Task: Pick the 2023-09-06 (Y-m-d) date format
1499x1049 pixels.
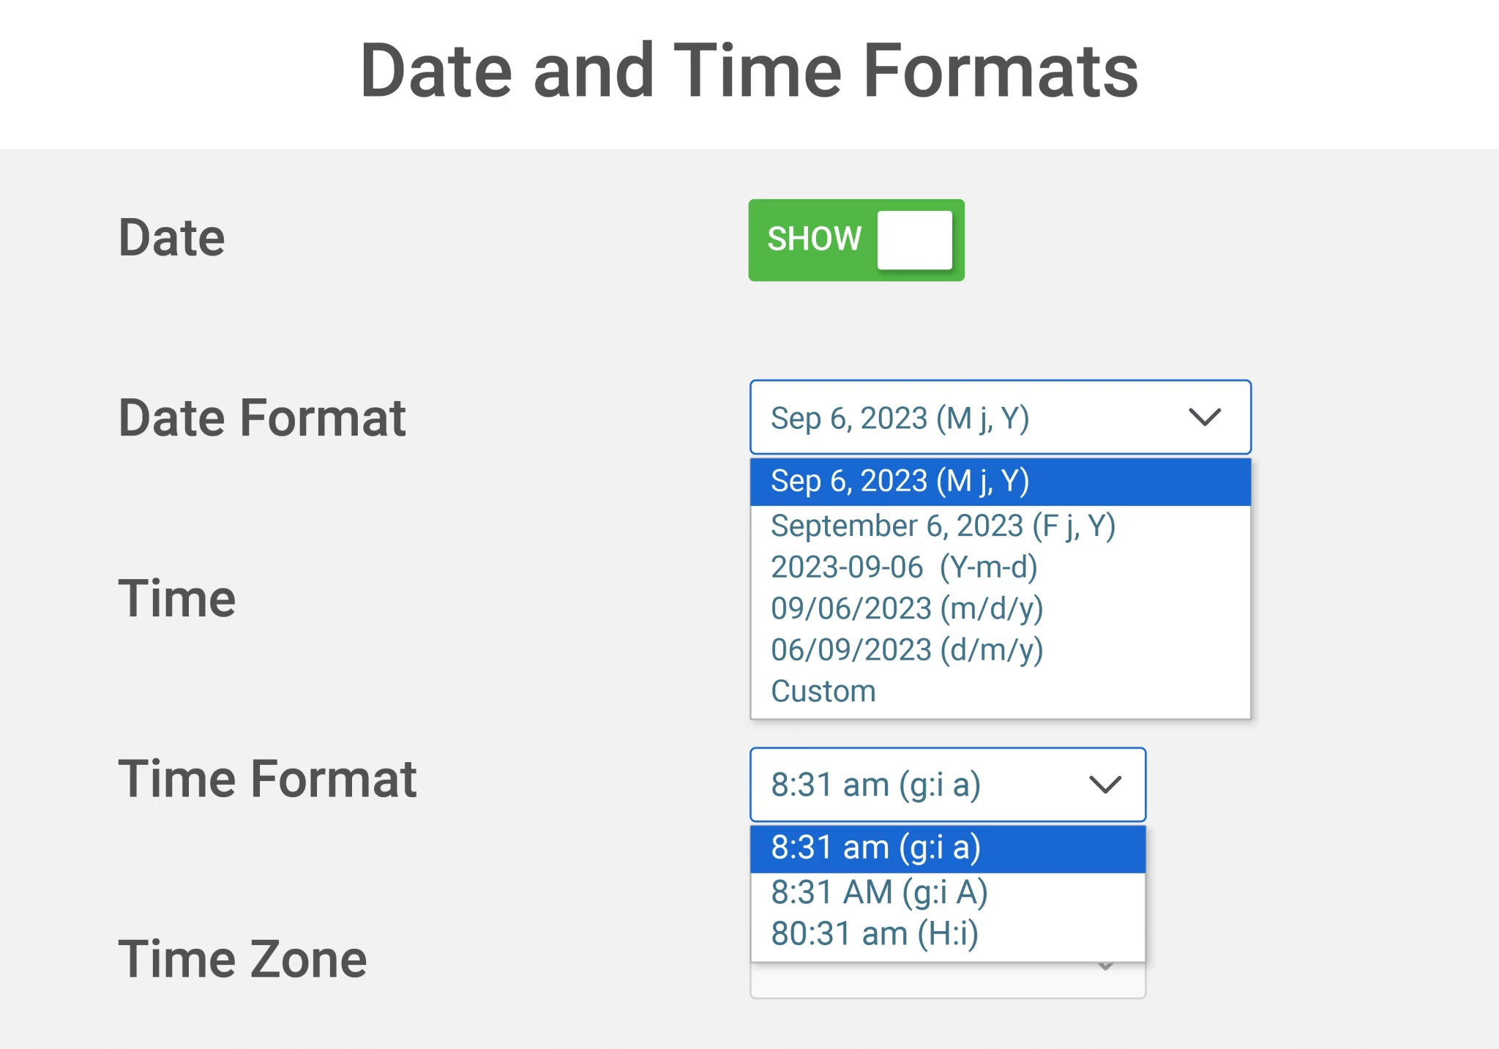Action: pyautogui.click(x=1000, y=567)
